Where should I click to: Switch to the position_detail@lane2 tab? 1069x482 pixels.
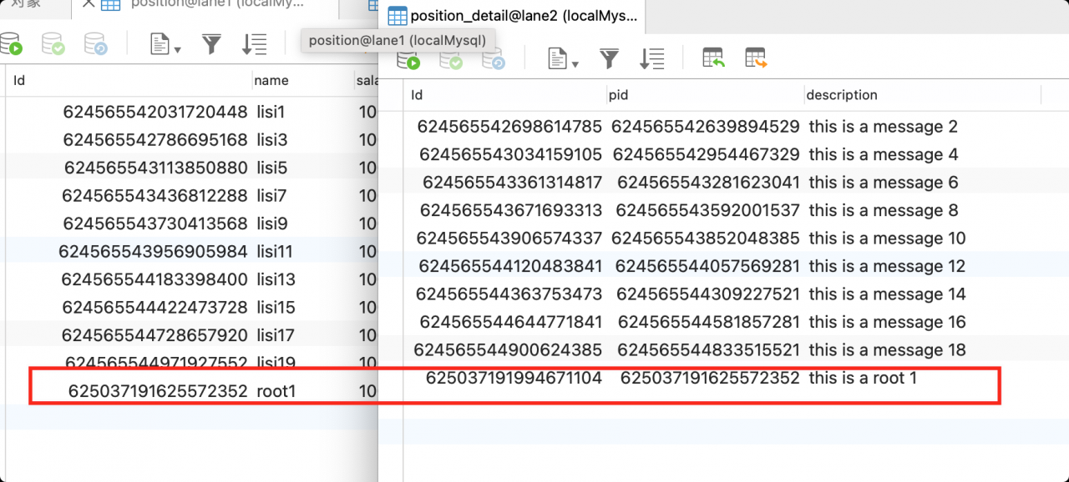click(x=514, y=16)
